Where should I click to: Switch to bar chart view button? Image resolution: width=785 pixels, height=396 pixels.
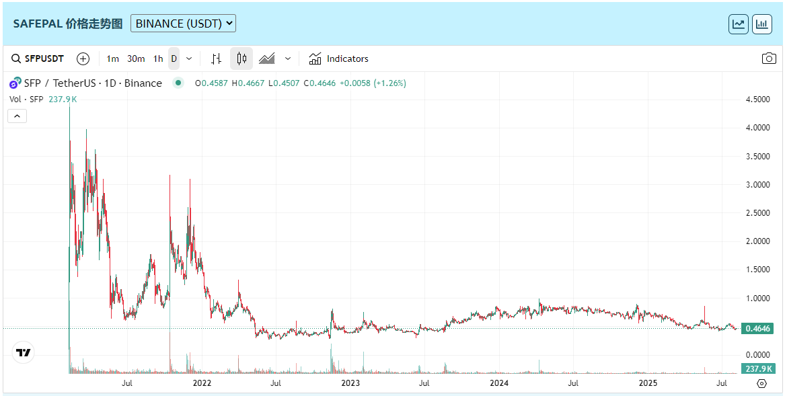click(761, 24)
